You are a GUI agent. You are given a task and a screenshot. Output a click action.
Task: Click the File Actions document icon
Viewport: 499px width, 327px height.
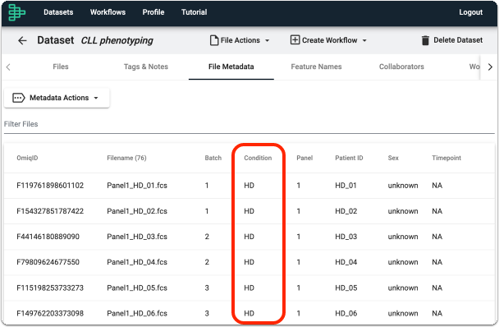click(214, 40)
